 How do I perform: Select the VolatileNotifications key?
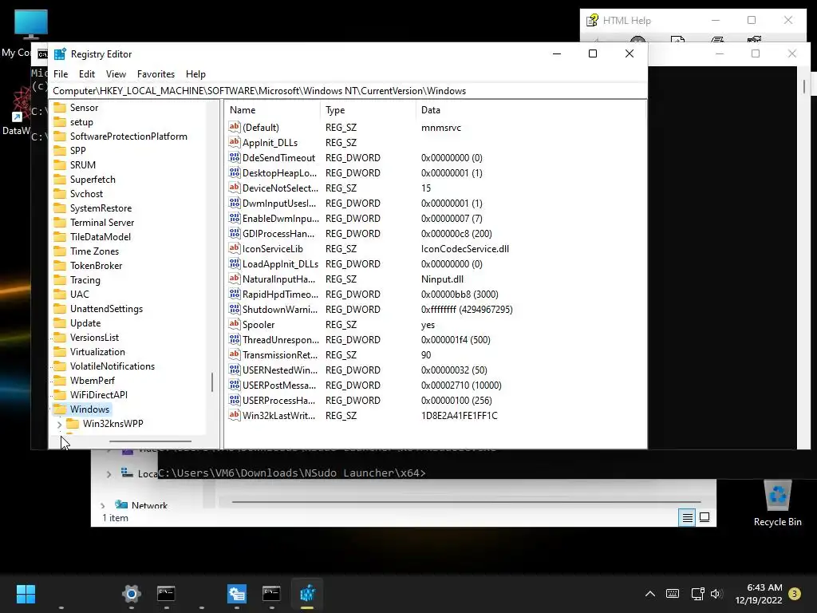(112, 366)
